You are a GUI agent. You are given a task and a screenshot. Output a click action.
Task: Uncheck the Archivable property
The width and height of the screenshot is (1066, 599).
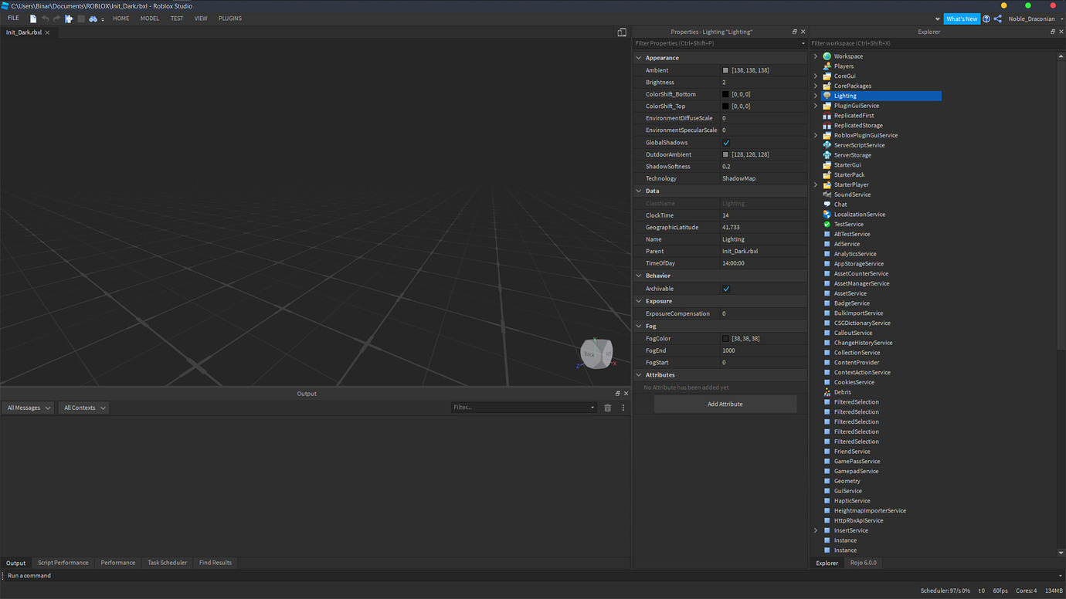point(725,288)
